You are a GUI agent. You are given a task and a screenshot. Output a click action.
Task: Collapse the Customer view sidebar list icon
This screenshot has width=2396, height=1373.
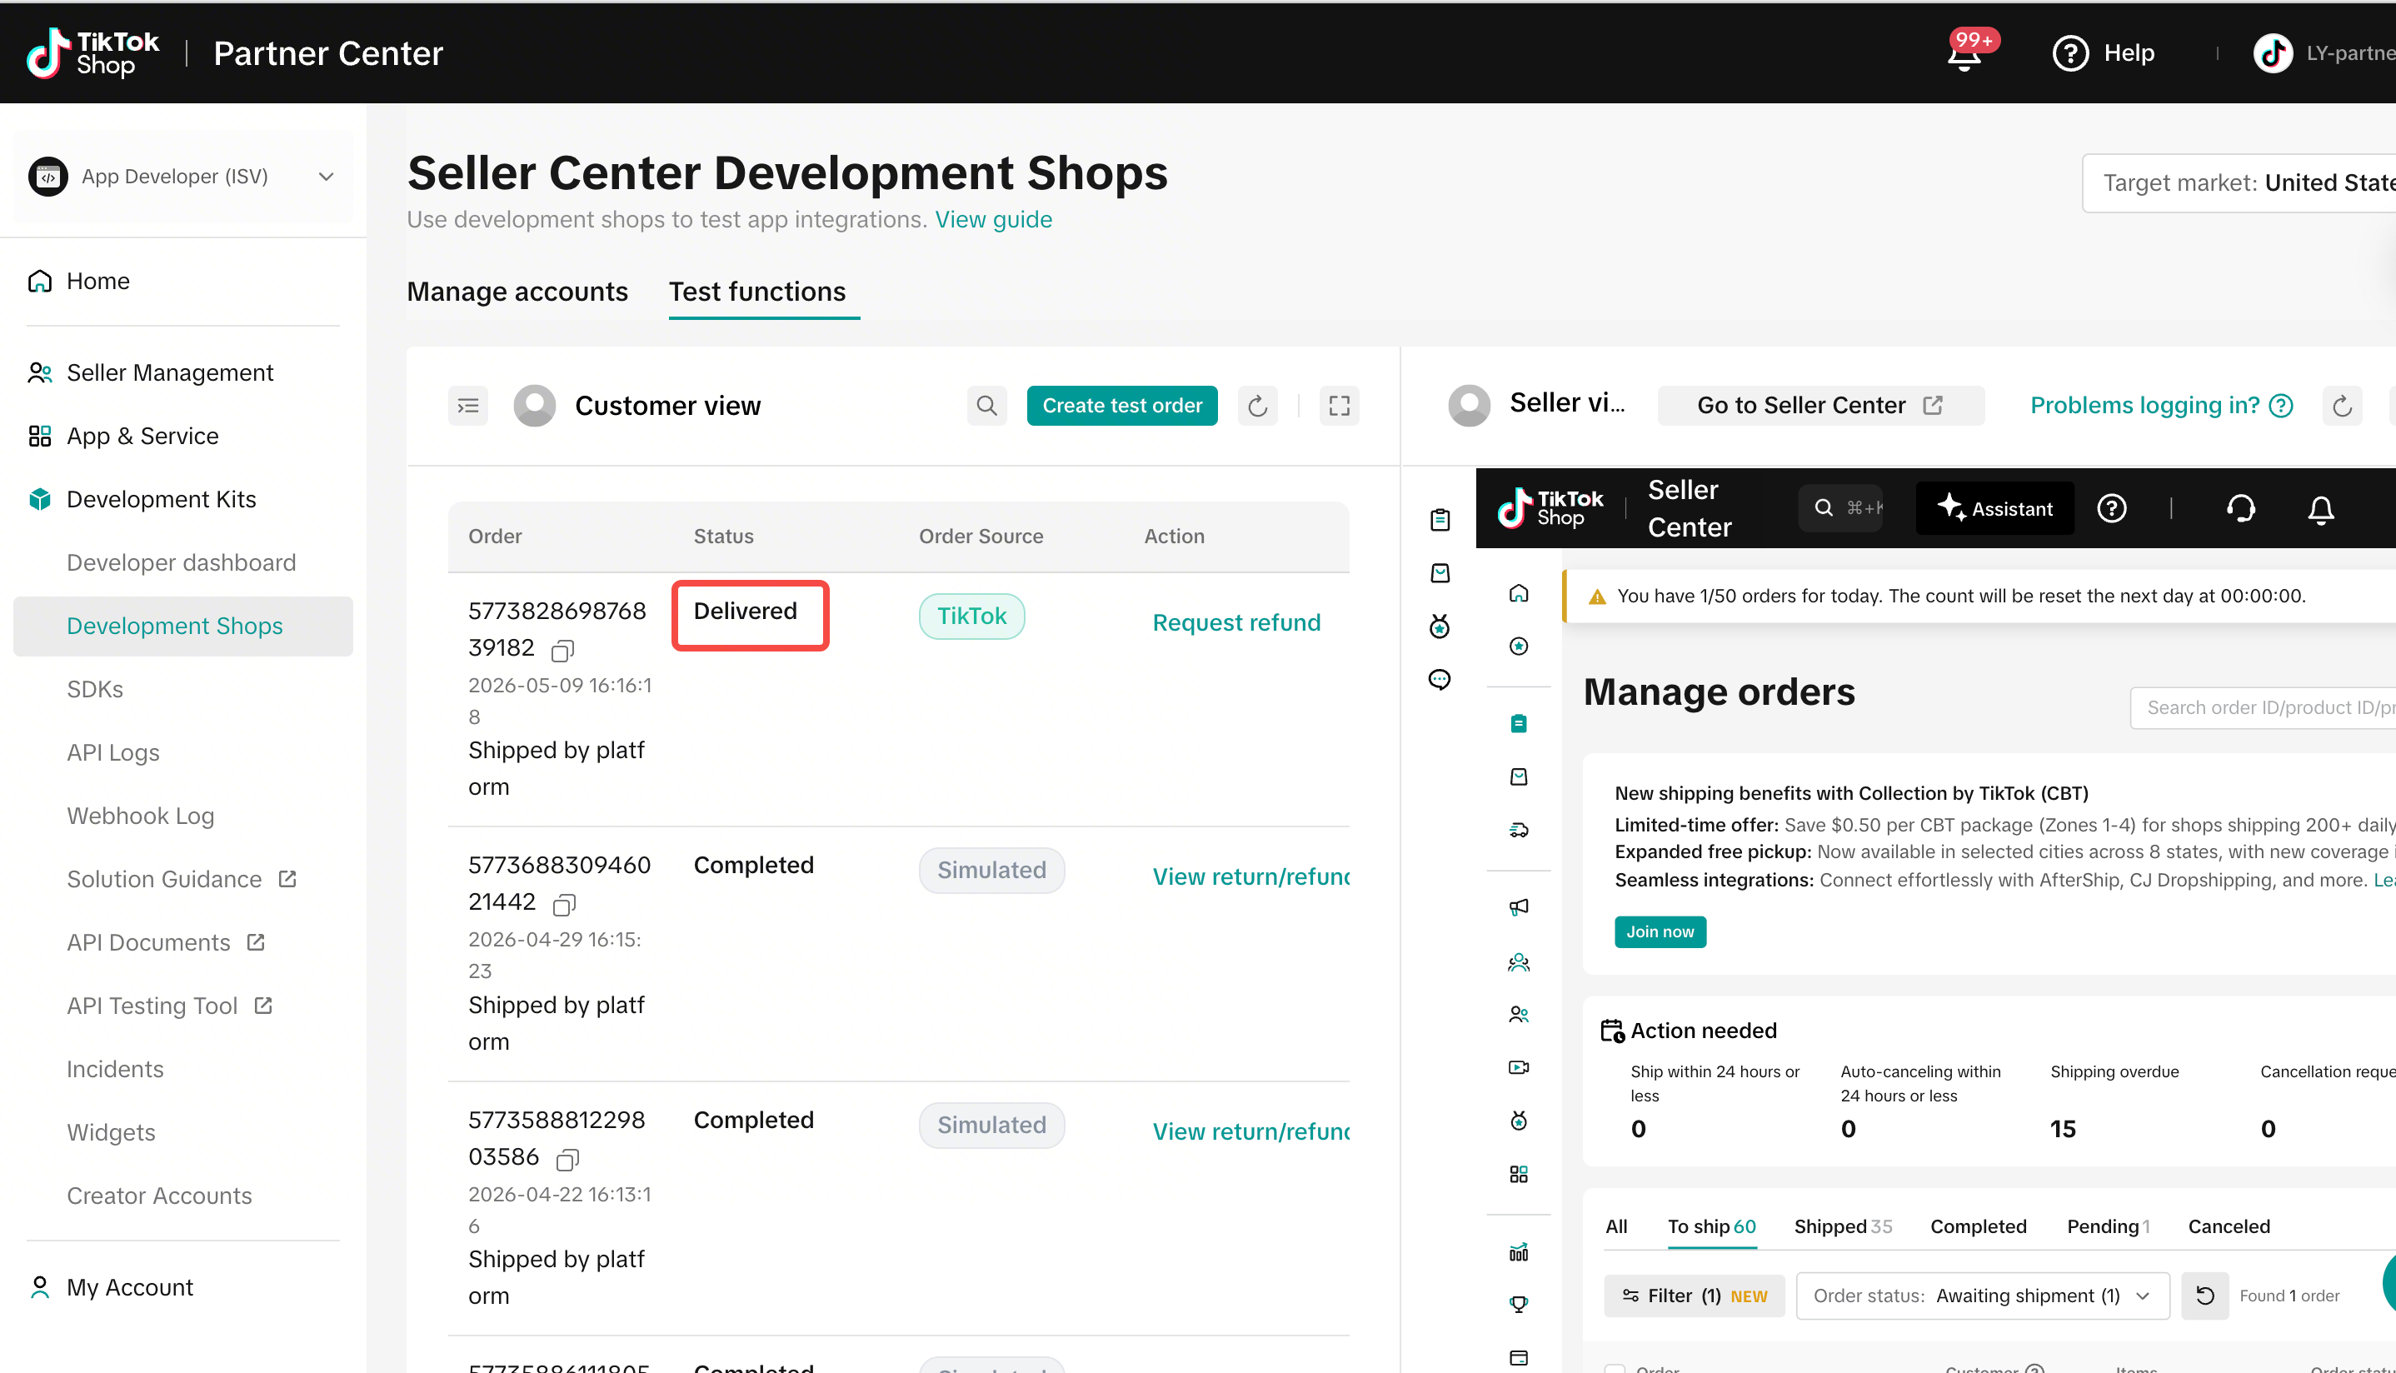click(467, 406)
